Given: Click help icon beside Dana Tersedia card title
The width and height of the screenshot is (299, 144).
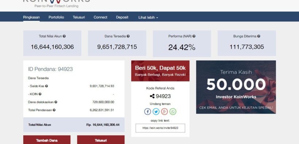Looking at the screenshot, I should click(128, 36).
